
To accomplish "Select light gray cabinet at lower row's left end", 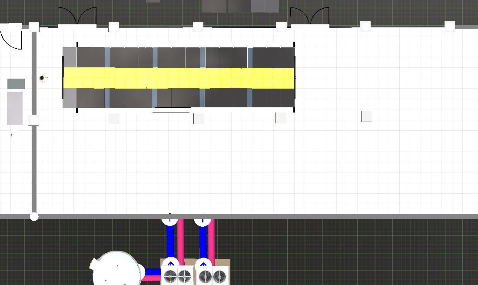I will [70, 98].
